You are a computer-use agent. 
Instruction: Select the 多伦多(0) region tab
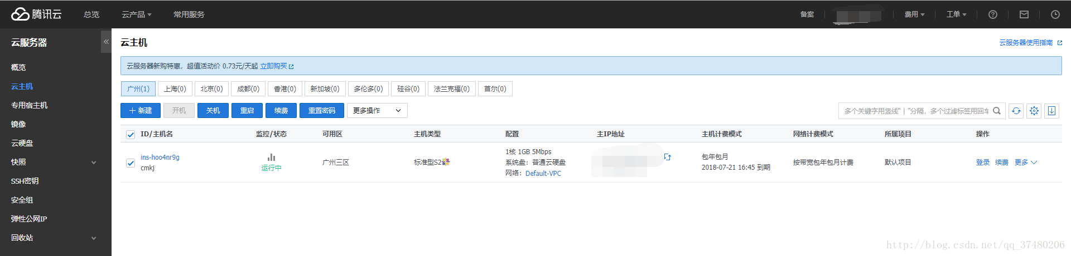tap(369, 89)
